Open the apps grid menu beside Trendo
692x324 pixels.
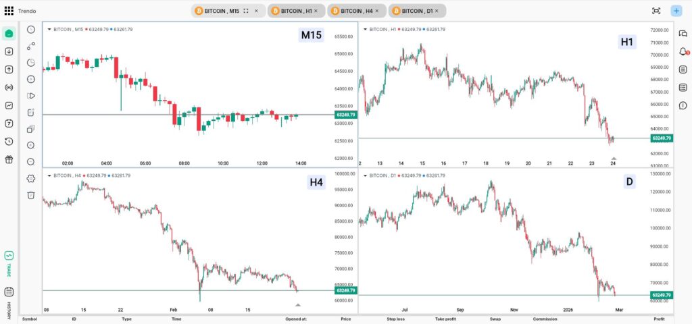[x=9, y=11]
